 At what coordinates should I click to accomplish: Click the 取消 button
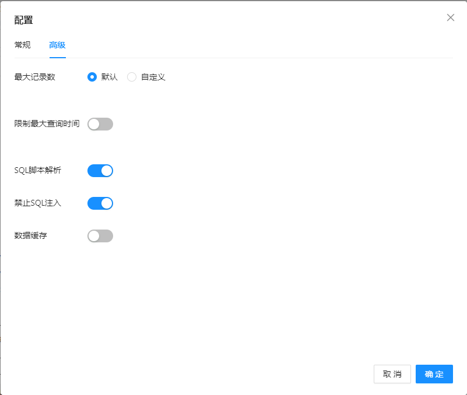click(x=392, y=374)
